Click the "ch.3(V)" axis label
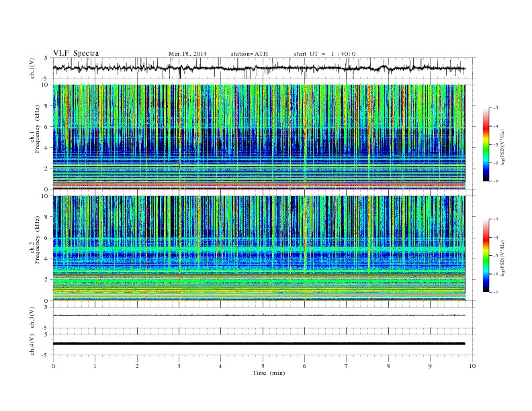The height and width of the screenshot is (411, 532). 32,318
